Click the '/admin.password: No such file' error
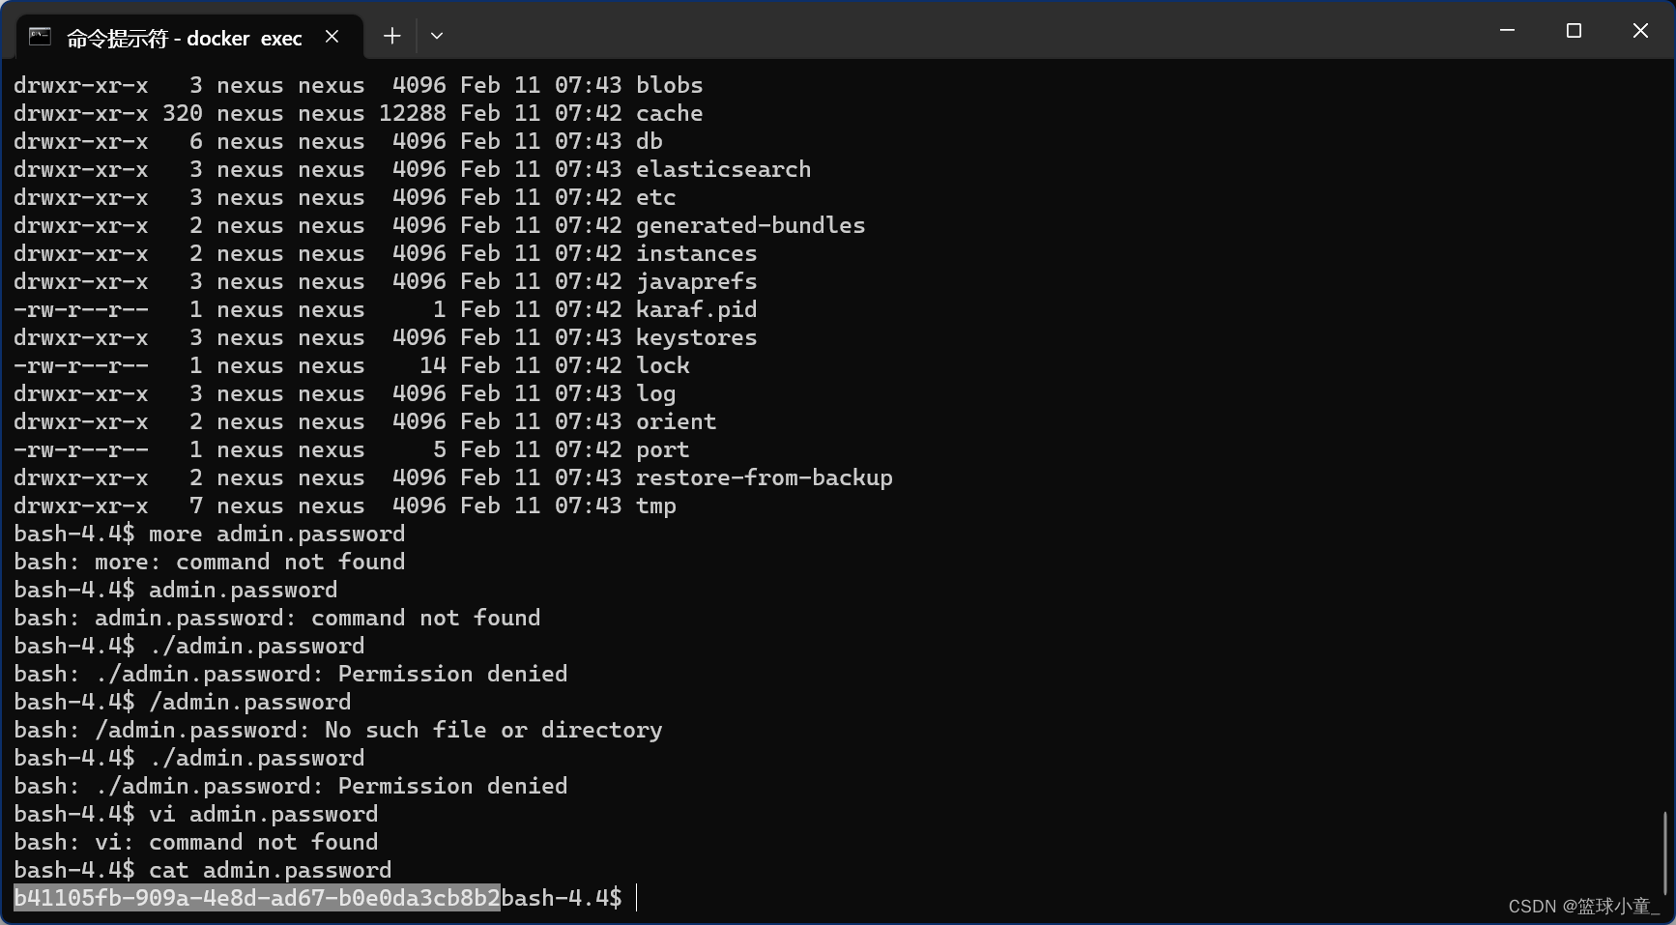Viewport: 1676px width, 925px height. coord(338,730)
